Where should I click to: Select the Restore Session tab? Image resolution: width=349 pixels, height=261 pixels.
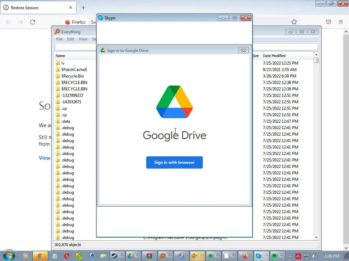point(38,8)
